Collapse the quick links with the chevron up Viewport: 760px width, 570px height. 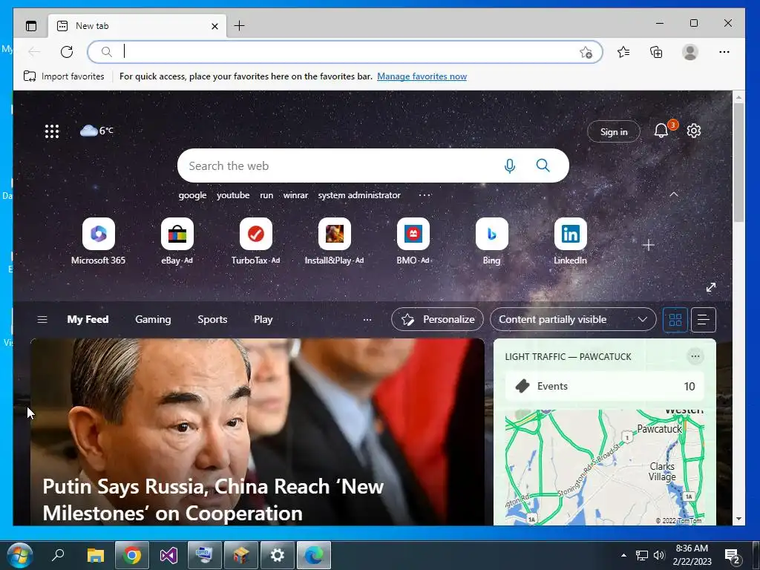pyautogui.click(x=674, y=194)
